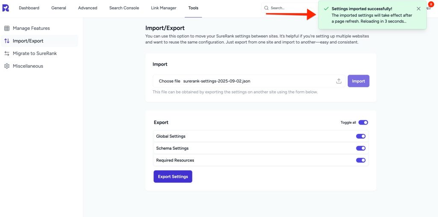Turn off the Schema Settings toggle
This screenshot has height=217, width=438.
tap(361, 148)
